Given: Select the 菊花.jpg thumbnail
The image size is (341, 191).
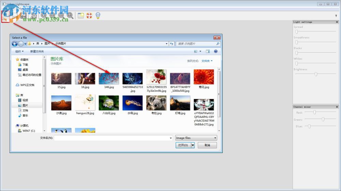Looking at the screenshot, I should tap(204, 77).
